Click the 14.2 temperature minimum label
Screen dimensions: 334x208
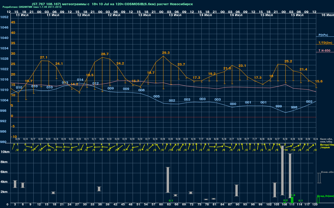[74, 84]
